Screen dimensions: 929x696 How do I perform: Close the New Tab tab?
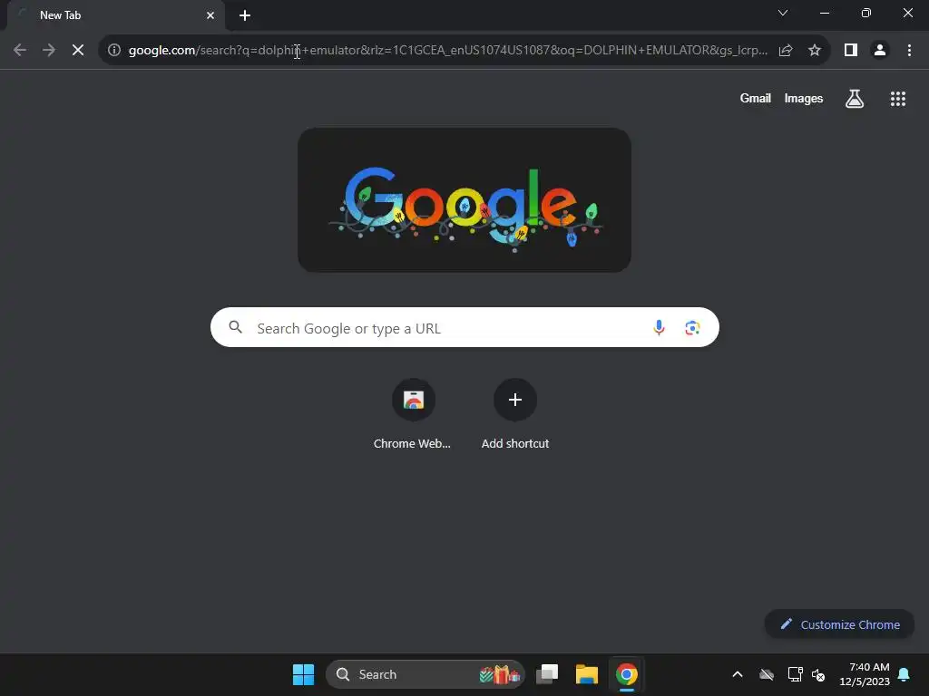pyautogui.click(x=210, y=15)
